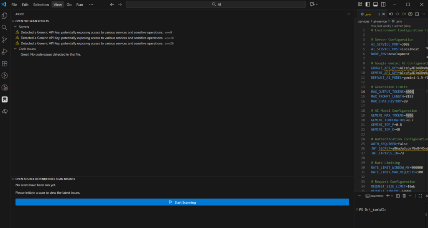Open the Explorer view in activity bar
This screenshot has width=428, height=228.
click(5, 15)
